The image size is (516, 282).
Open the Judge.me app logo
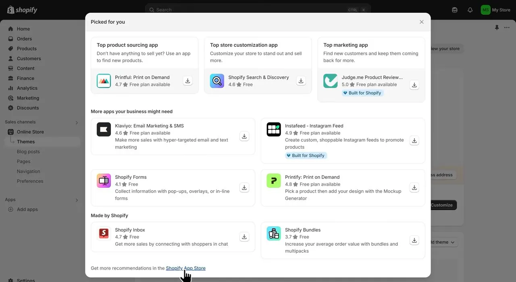(330, 81)
